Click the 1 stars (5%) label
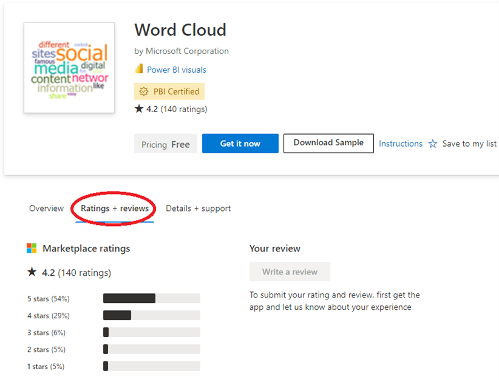Viewport: 499px width, 380px height. point(46,367)
